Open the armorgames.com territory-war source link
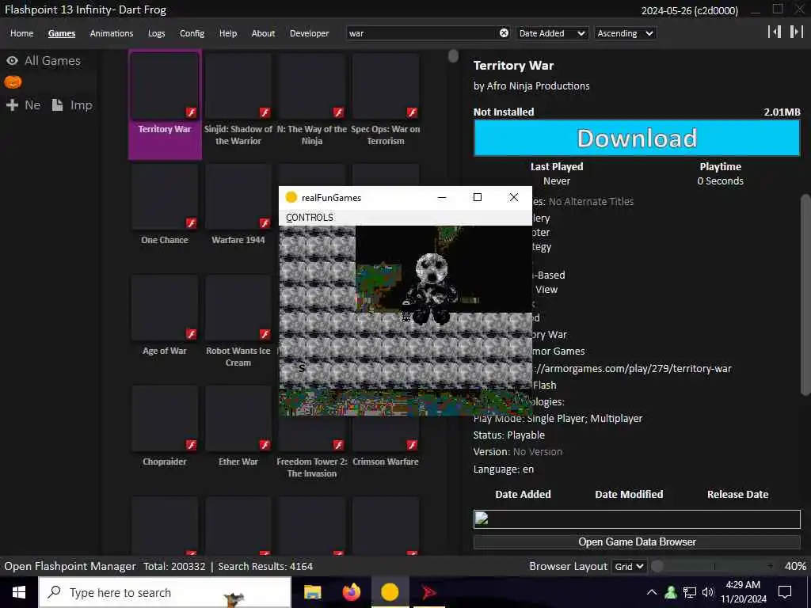The width and height of the screenshot is (811, 608). 632,369
